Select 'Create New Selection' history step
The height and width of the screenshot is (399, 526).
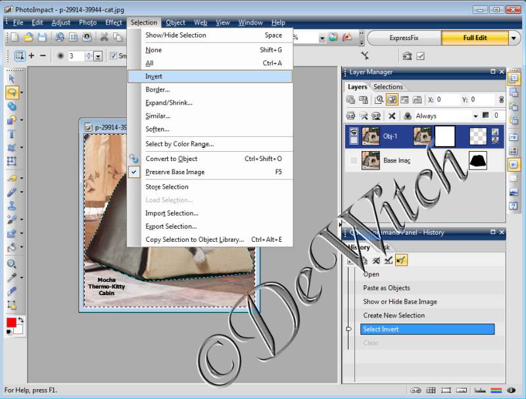coord(394,316)
